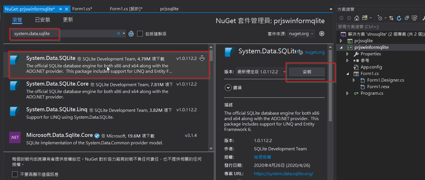Viewport: 425px width, 180px height.
Task: Expand the 選項 (Options) section
Action: click(x=228, y=88)
